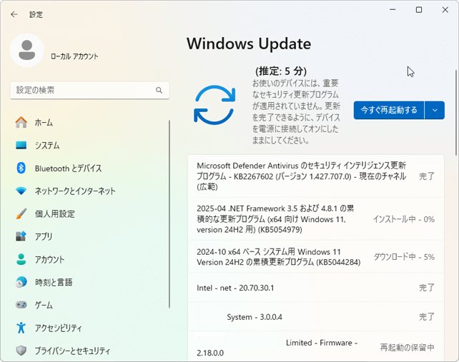Open ネットワークとインターネット settings
This screenshot has height=362, width=459.
(74, 191)
